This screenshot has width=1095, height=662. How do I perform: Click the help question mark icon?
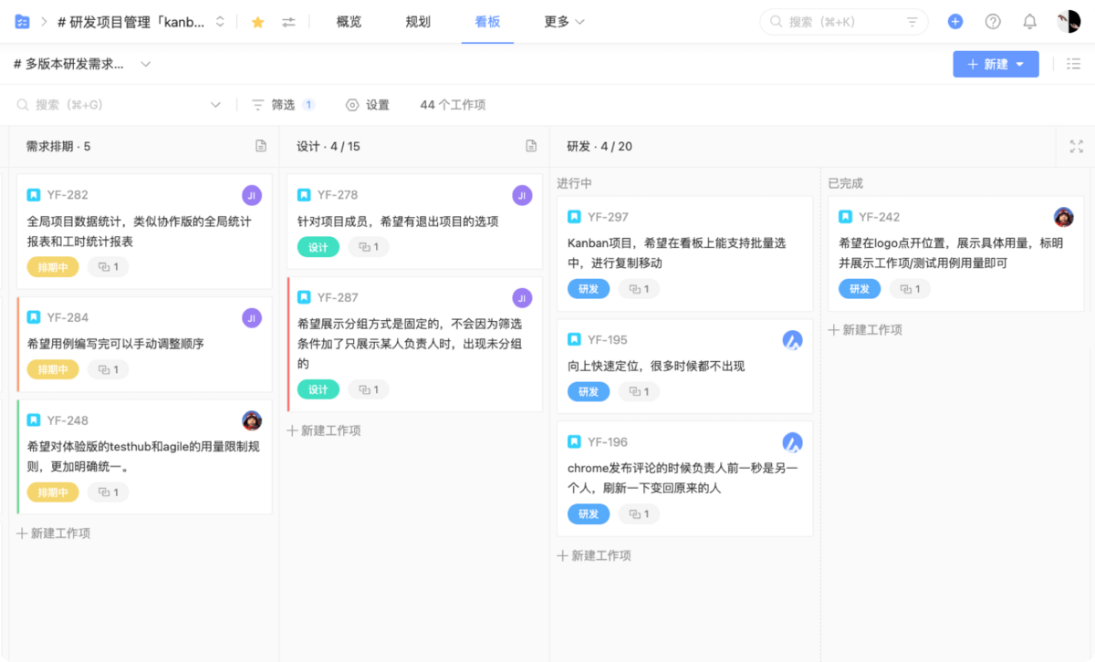994,21
